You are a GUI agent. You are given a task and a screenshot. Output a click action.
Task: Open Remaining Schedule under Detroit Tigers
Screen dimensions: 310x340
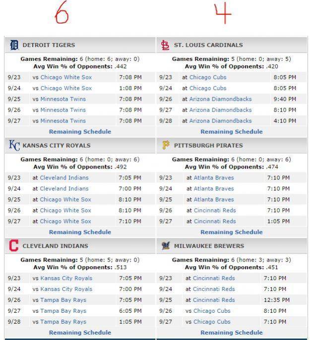pos(80,132)
